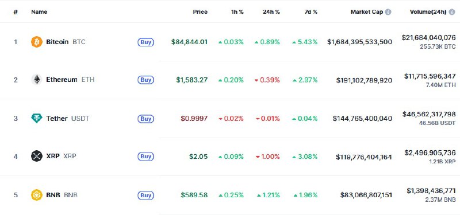Click Bitcoin's 24h volume amount

point(428,37)
